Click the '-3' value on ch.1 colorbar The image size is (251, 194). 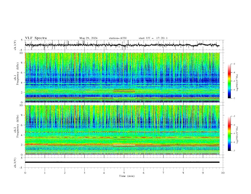pos(234,64)
